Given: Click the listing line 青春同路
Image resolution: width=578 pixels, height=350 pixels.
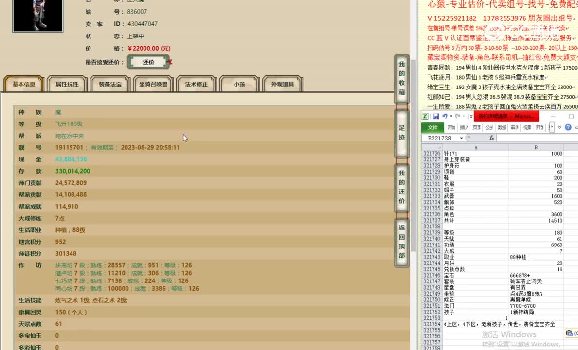Looking at the screenshot, I should (503, 68).
